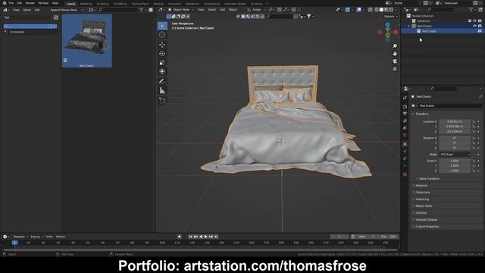
Task: Expand the Relations panel
Action: pos(421,186)
